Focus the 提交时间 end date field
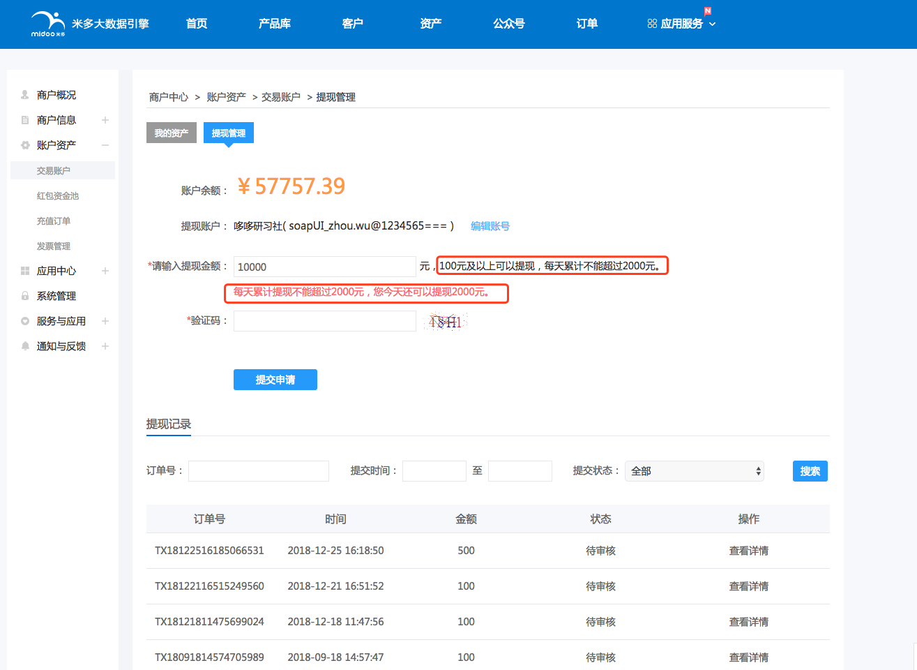Screen dimensions: 917x670 520,471
